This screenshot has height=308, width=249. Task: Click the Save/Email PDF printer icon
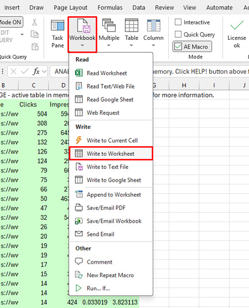(x=79, y=208)
